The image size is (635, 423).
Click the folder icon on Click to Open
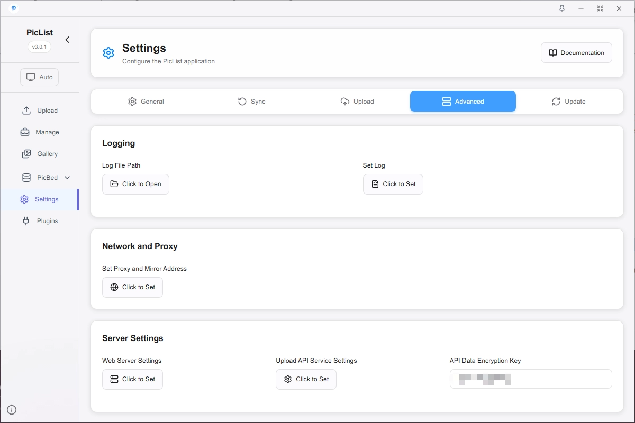pos(114,184)
